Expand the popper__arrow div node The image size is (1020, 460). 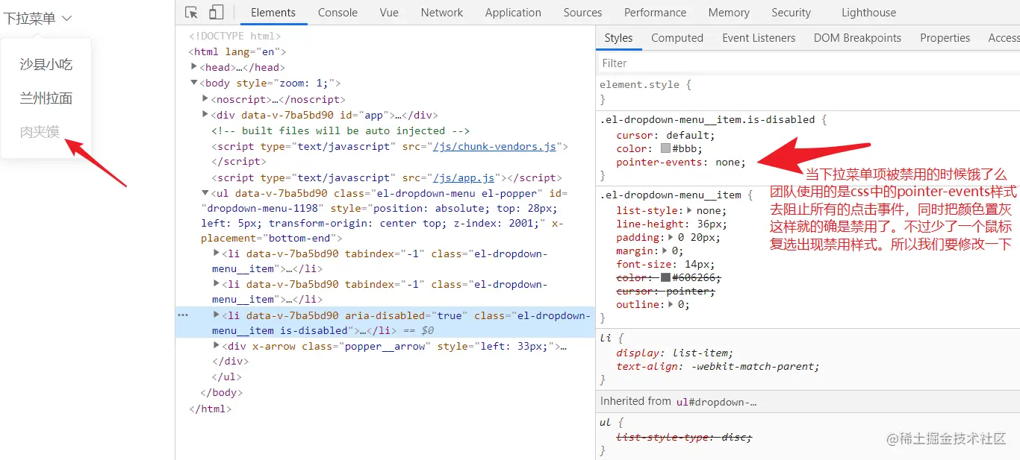[217, 345]
